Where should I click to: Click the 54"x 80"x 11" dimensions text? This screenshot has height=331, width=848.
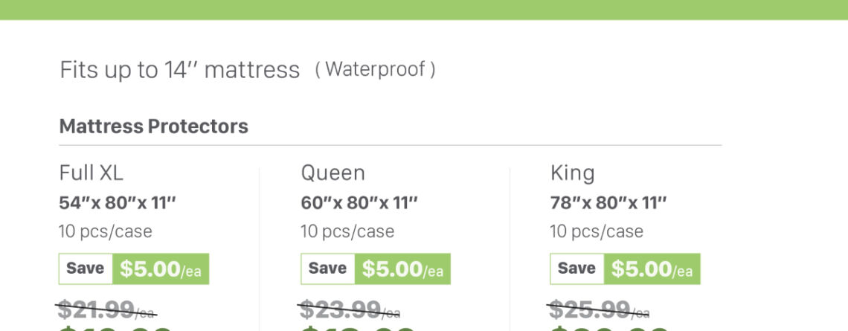[118, 202]
